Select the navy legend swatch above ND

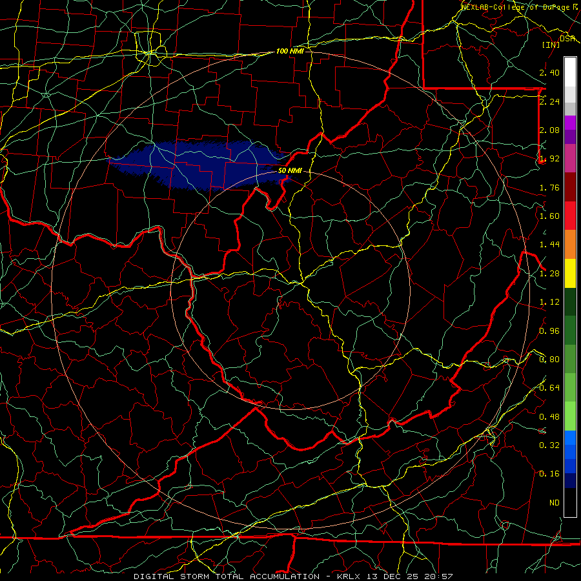point(570,481)
